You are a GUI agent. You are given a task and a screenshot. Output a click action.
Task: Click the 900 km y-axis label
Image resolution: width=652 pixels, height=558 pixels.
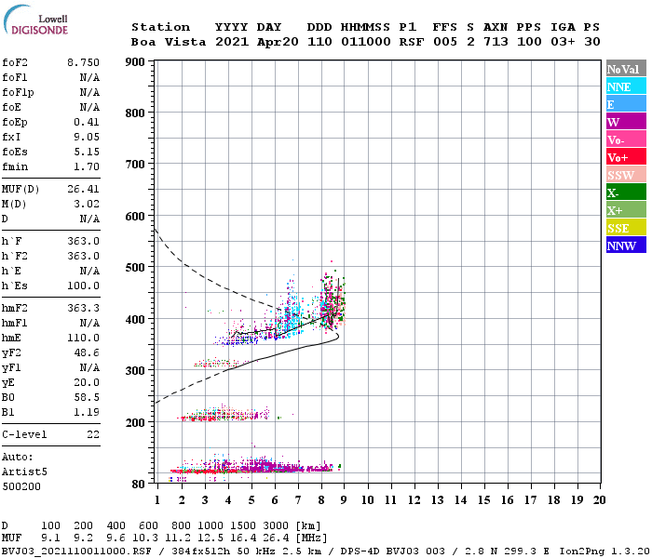click(135, 62)
